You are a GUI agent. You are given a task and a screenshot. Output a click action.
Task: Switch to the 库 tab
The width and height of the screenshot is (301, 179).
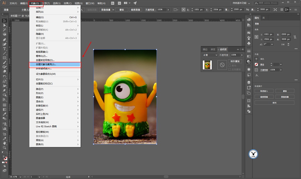[264, 18]
